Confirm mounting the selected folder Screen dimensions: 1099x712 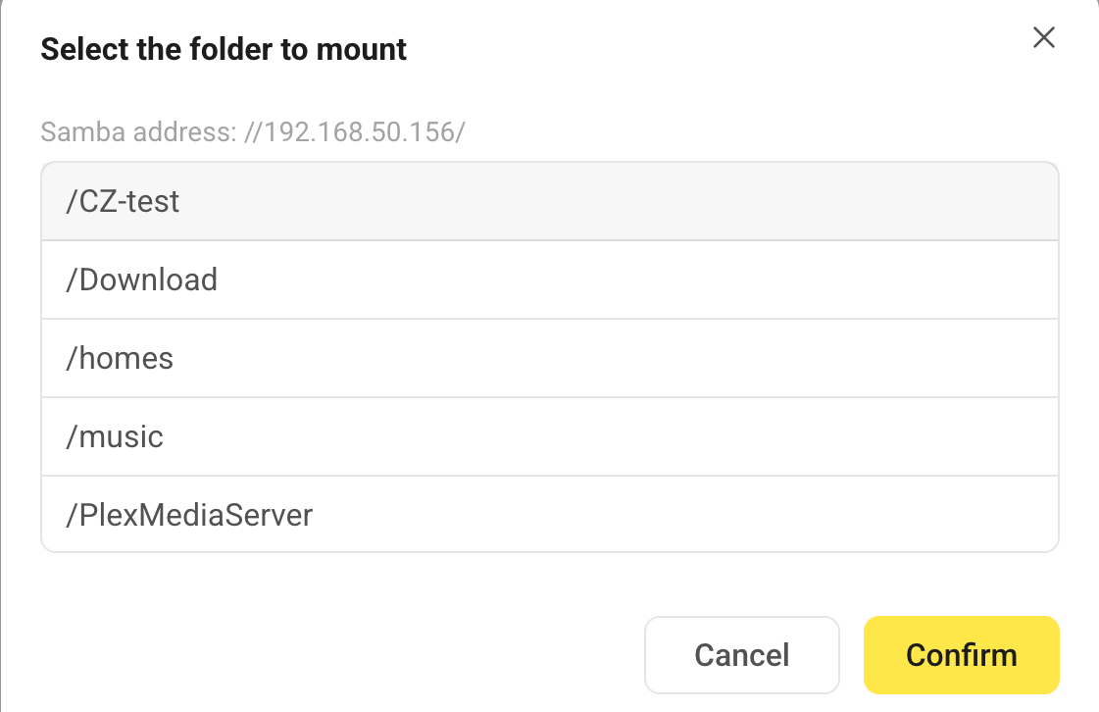point(960,654)
